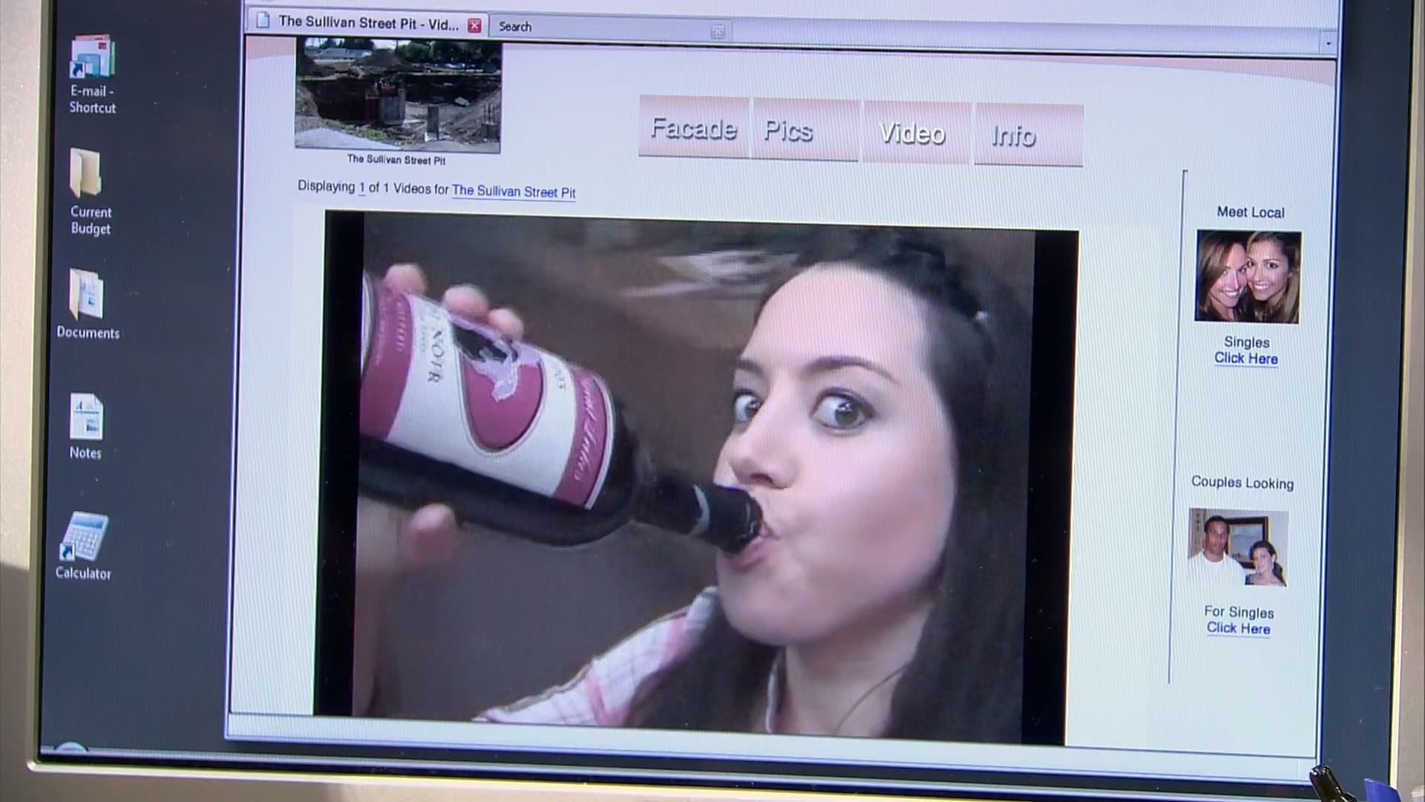
Task: Click the For Singles Click Here link
Action: pyautogui.click(x=1238, y=628)
